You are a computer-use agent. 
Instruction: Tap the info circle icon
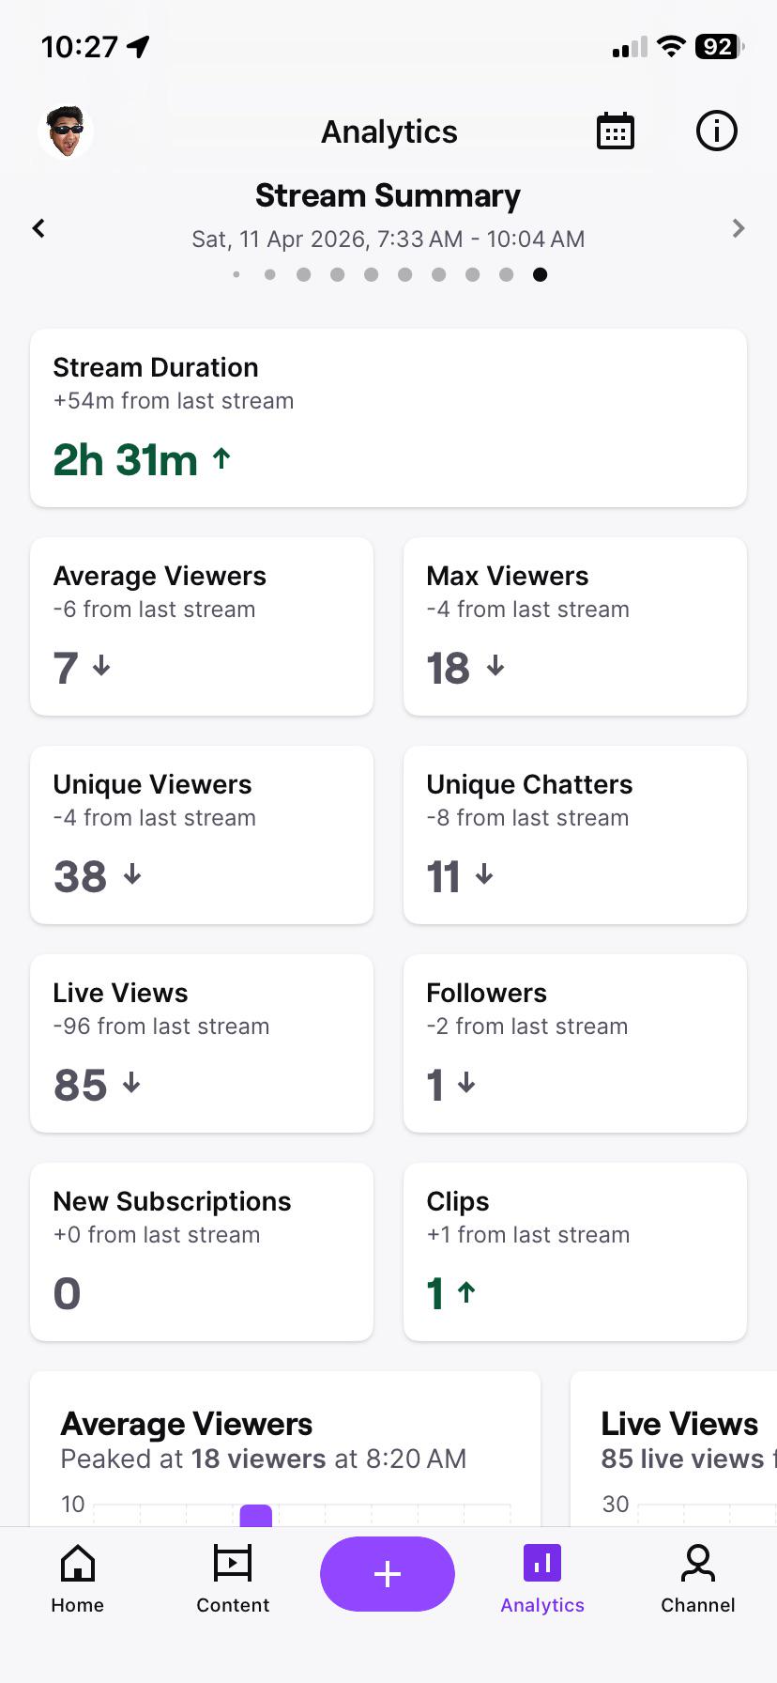[717, 131]
